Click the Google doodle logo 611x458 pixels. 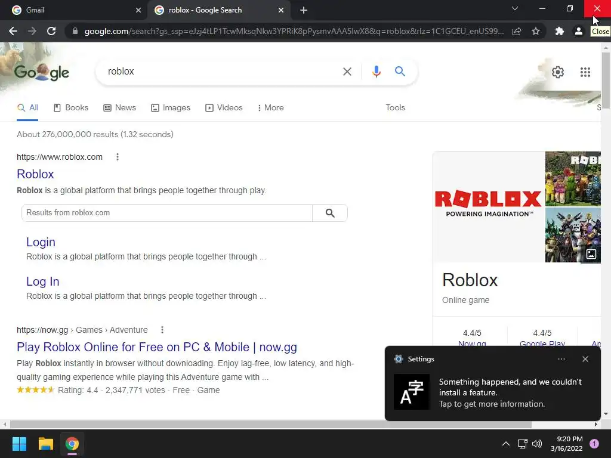coord(42,72)
